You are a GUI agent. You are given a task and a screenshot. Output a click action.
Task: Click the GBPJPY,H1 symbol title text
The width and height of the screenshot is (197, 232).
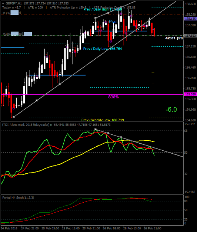(14, 3)
